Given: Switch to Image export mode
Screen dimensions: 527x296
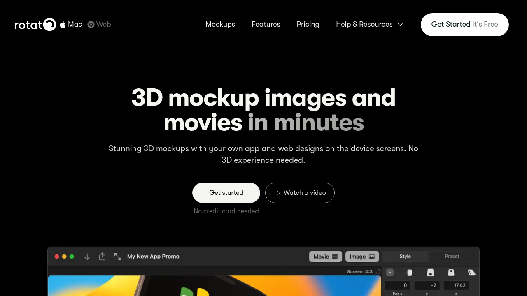Looking at the screenshot, I should click(361, 257).
